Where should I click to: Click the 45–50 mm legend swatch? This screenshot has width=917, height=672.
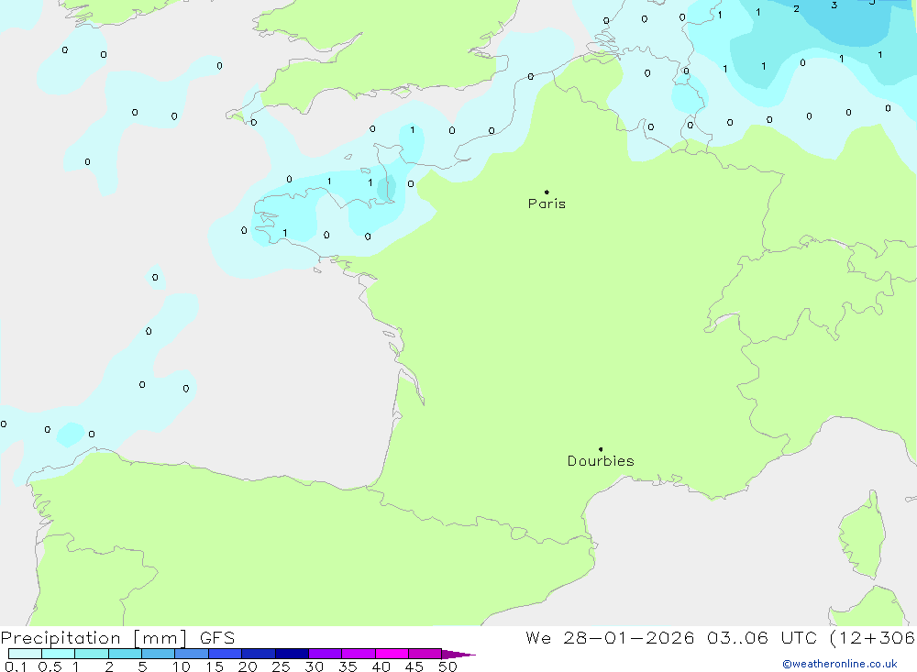tap(425, 654)
